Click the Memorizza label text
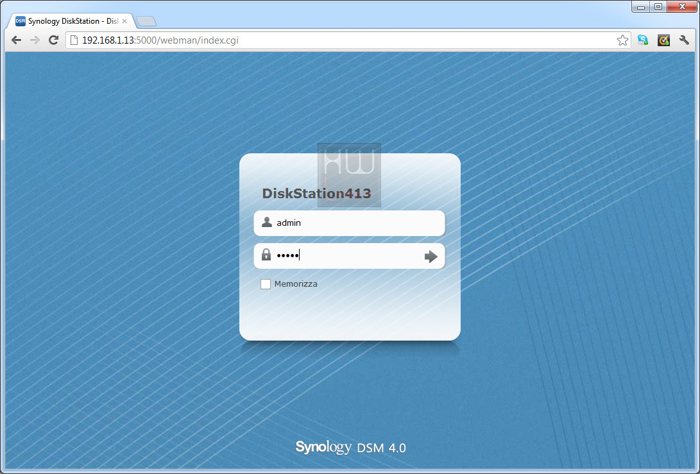 tap(296, 284)
